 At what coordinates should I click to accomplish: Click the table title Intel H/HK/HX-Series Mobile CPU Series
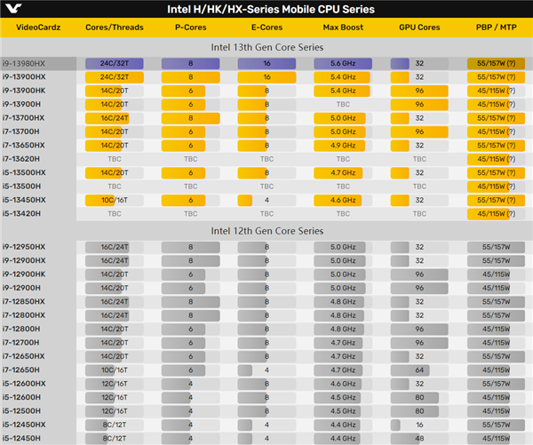click(x=271, y=9)
